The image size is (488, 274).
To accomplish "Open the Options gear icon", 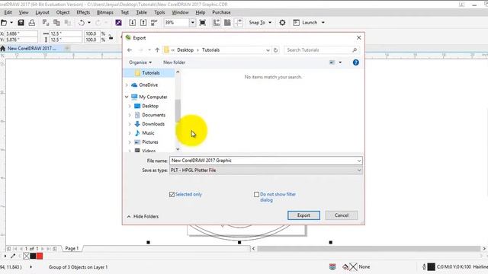I will click(282, 23).
